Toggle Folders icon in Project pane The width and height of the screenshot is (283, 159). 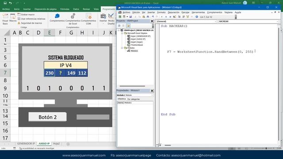pyautogui.click(x=128, y=26)
